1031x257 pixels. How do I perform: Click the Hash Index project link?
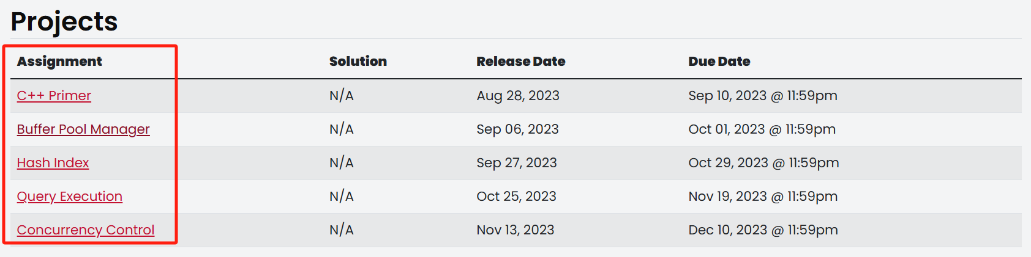click(x=53, y=163)
